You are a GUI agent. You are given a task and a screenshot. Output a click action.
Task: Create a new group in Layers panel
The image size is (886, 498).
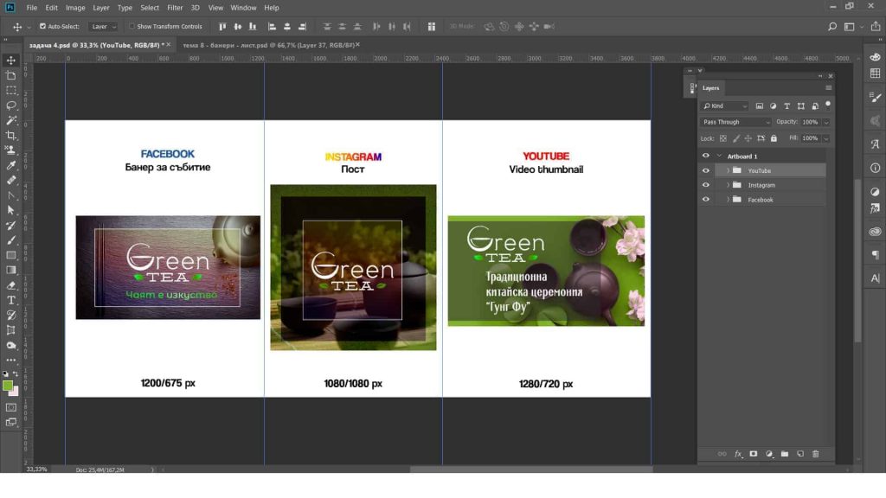[x=785, y=454]
